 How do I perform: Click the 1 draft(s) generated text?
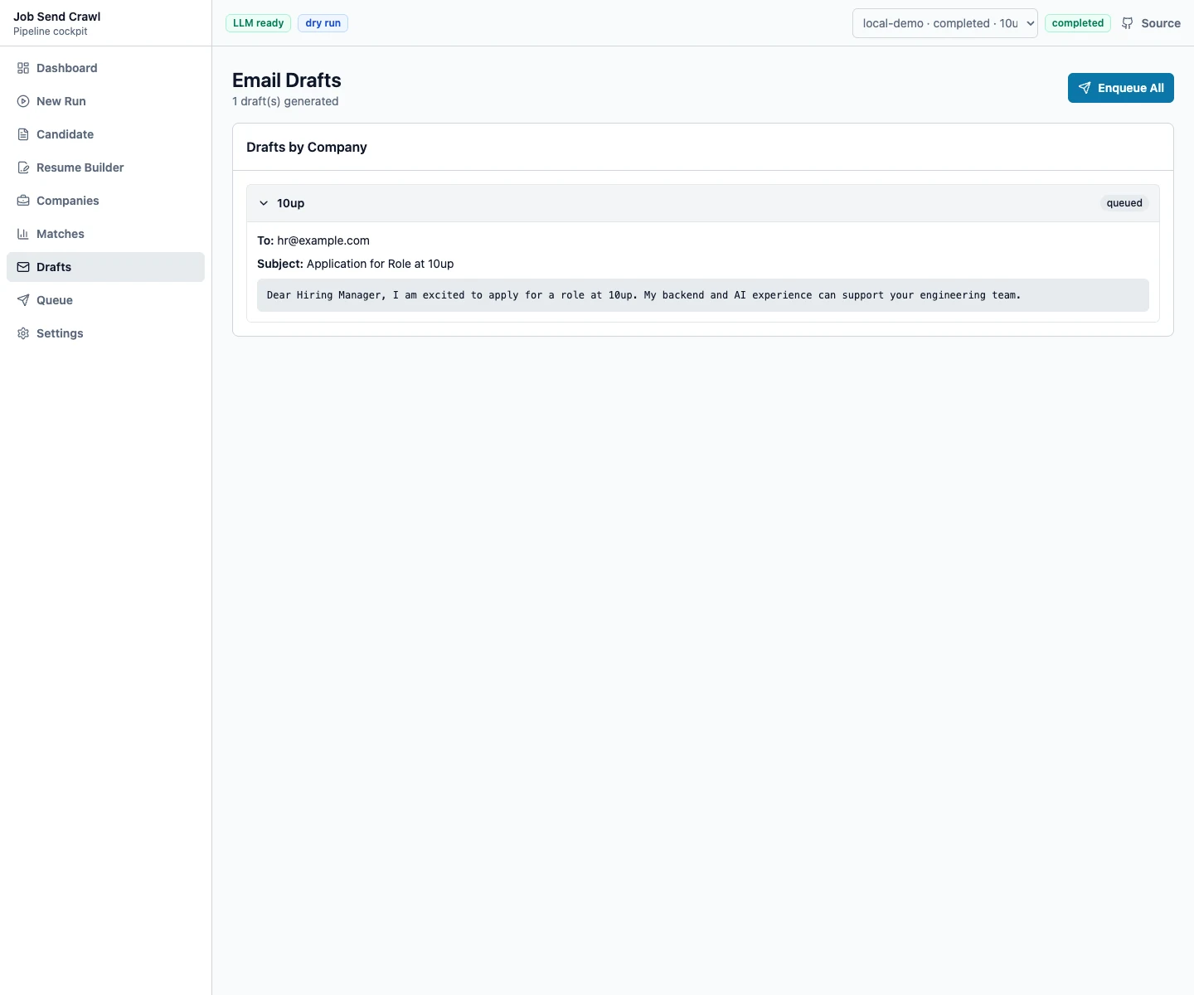(285, 101)
